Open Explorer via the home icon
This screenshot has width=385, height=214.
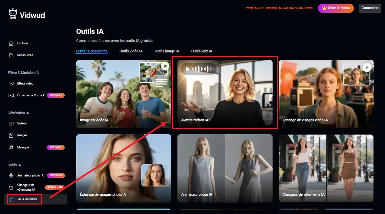tap(11, 43)
